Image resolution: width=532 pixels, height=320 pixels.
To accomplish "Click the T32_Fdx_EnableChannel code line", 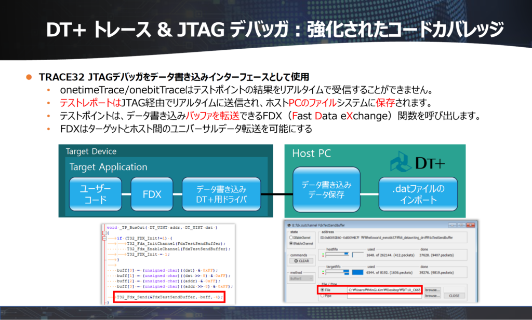I will (179, 249).
